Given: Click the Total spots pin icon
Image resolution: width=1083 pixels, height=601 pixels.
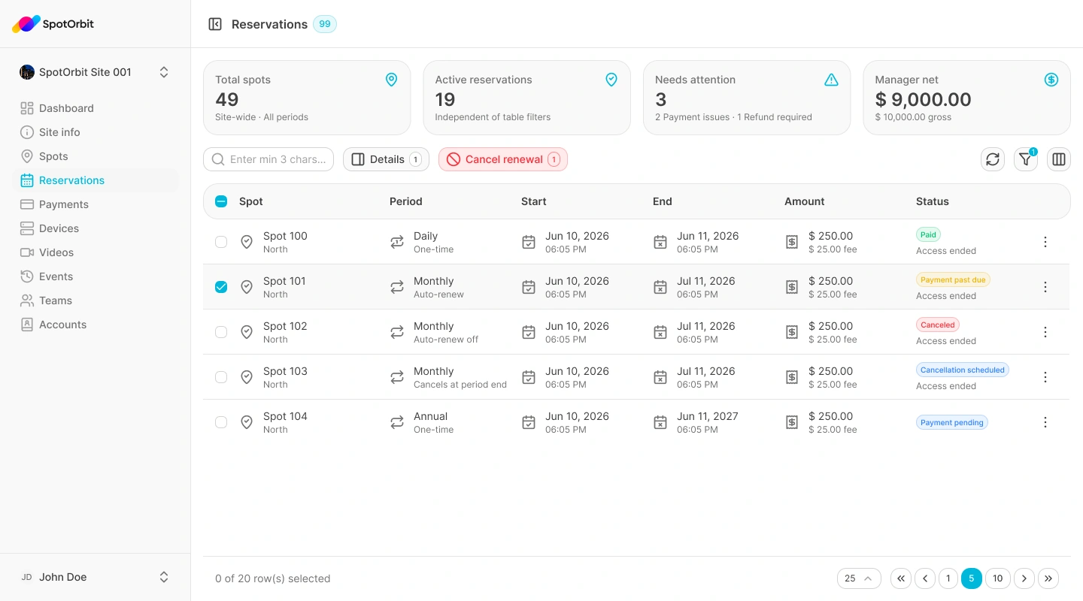Looking at the screenshot, I should (x=391, y=80).
